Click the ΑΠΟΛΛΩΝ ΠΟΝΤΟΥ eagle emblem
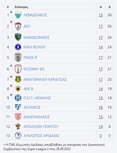This screenshot has height=153, width=117. coord(18,127)
